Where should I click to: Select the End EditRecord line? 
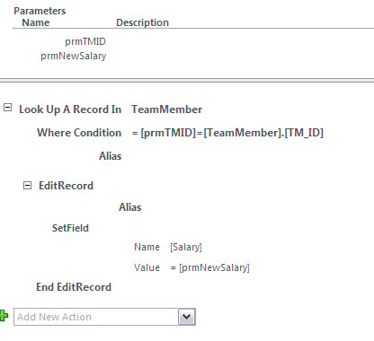tap(74, 287)
